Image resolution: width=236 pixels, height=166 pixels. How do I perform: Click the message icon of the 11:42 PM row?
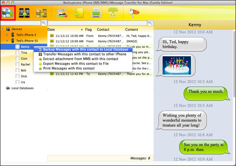[52, 74]
